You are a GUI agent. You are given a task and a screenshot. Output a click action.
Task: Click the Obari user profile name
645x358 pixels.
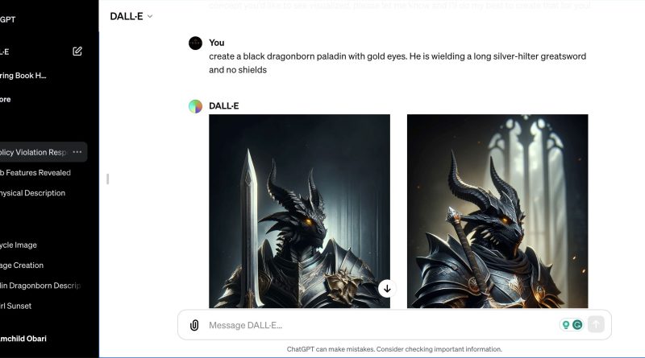point(23,339)
